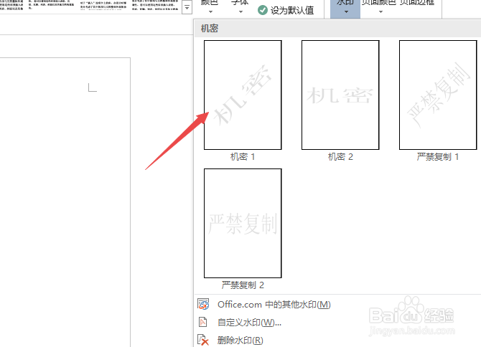The width and height of the screenshot is (481, 347).
Task: Click the green checkmark icon beside 设为默认值
Action: click(x=263, y=10)
